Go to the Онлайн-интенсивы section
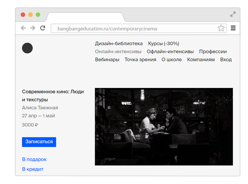The image size is (248, 184). tap(118, 51)
